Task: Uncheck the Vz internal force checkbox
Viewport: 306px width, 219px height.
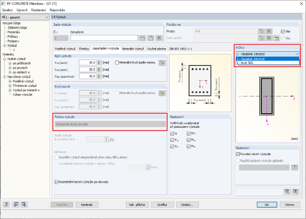Action: pyautogui.click(x=172, y=146)
